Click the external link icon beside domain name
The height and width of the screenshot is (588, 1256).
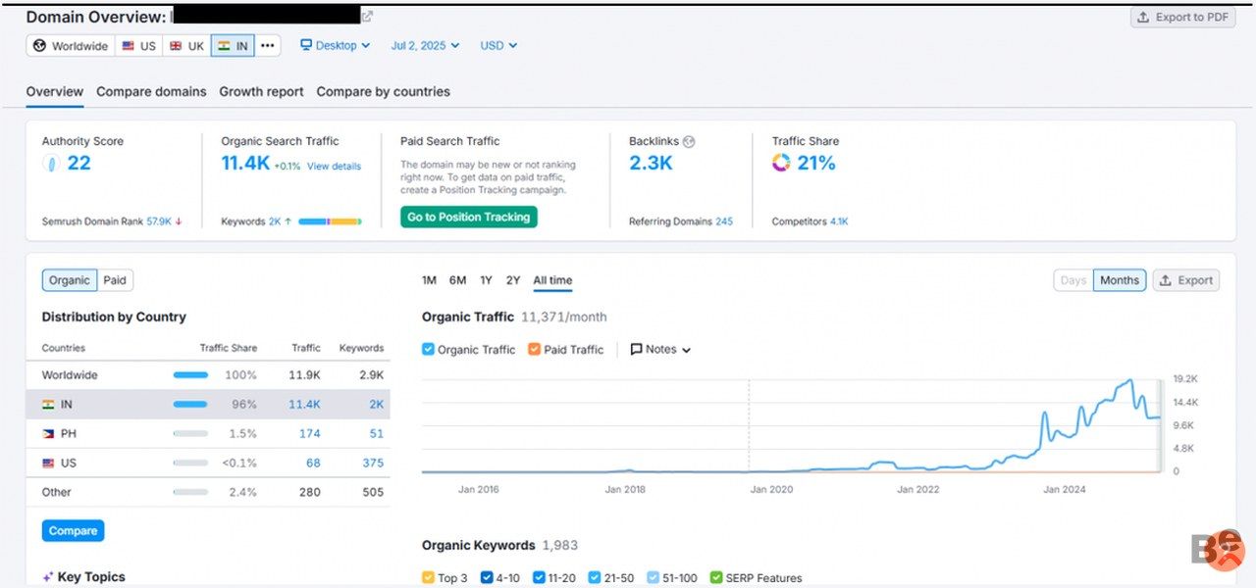pos(368,17)
